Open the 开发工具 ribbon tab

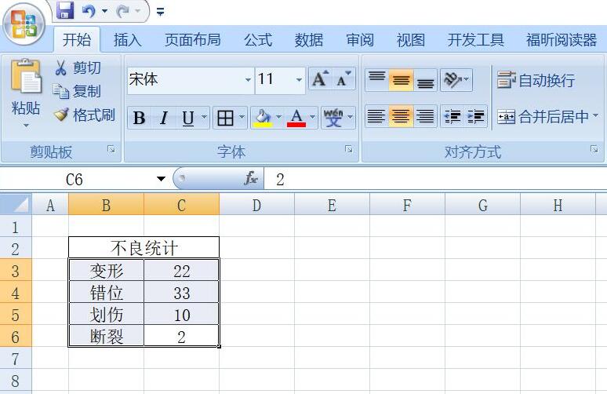pyautogui.click(x=476, y=39)
